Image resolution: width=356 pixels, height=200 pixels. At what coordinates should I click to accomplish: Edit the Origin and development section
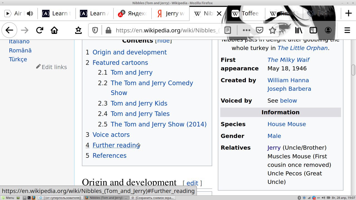click(192, 183)
